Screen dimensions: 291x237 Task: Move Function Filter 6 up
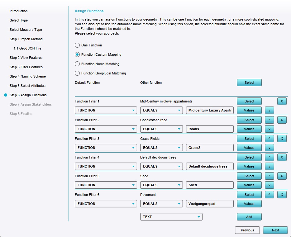(269, 195)
